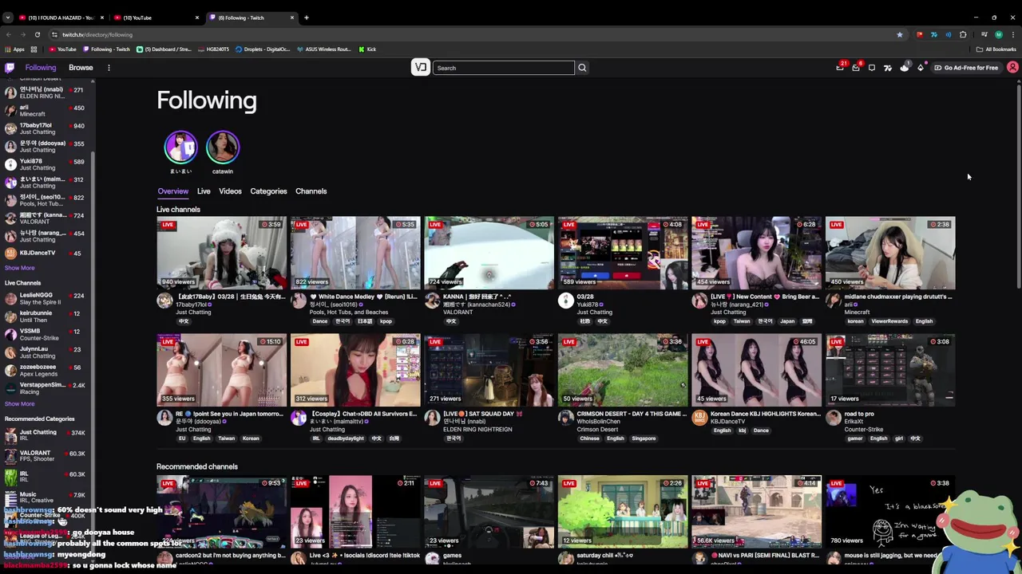Click the deadbydaylight tag
Screen dimensions: 1022x574
pyautogui.click(x=345, y=438)
